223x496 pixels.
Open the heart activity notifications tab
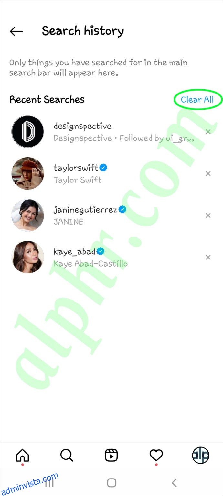[156, 456]
